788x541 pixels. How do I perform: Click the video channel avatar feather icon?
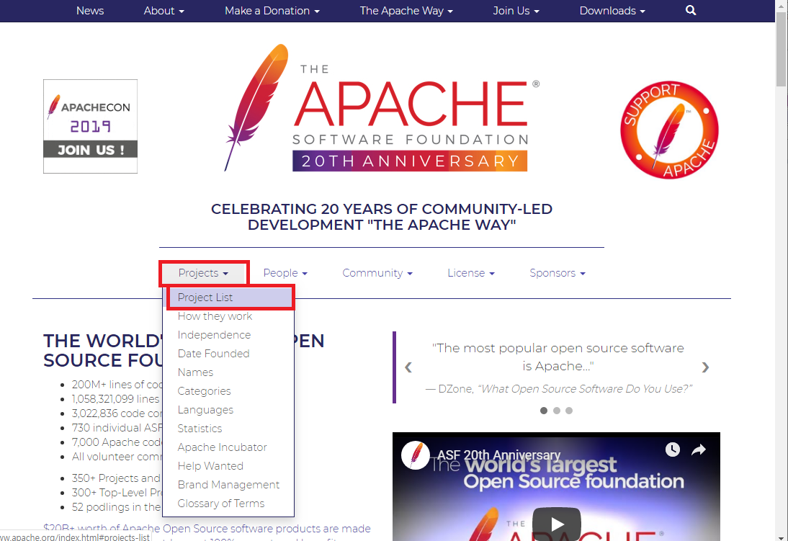click(415, 455)
